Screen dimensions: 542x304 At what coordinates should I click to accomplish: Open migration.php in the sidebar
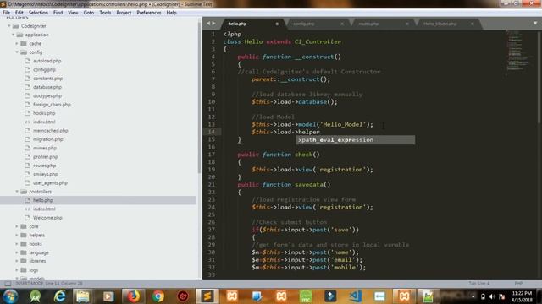point(48,139)
